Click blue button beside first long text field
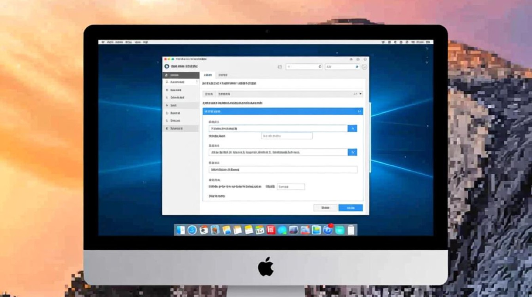Screen dimensions: 532x297 (352, 128)
